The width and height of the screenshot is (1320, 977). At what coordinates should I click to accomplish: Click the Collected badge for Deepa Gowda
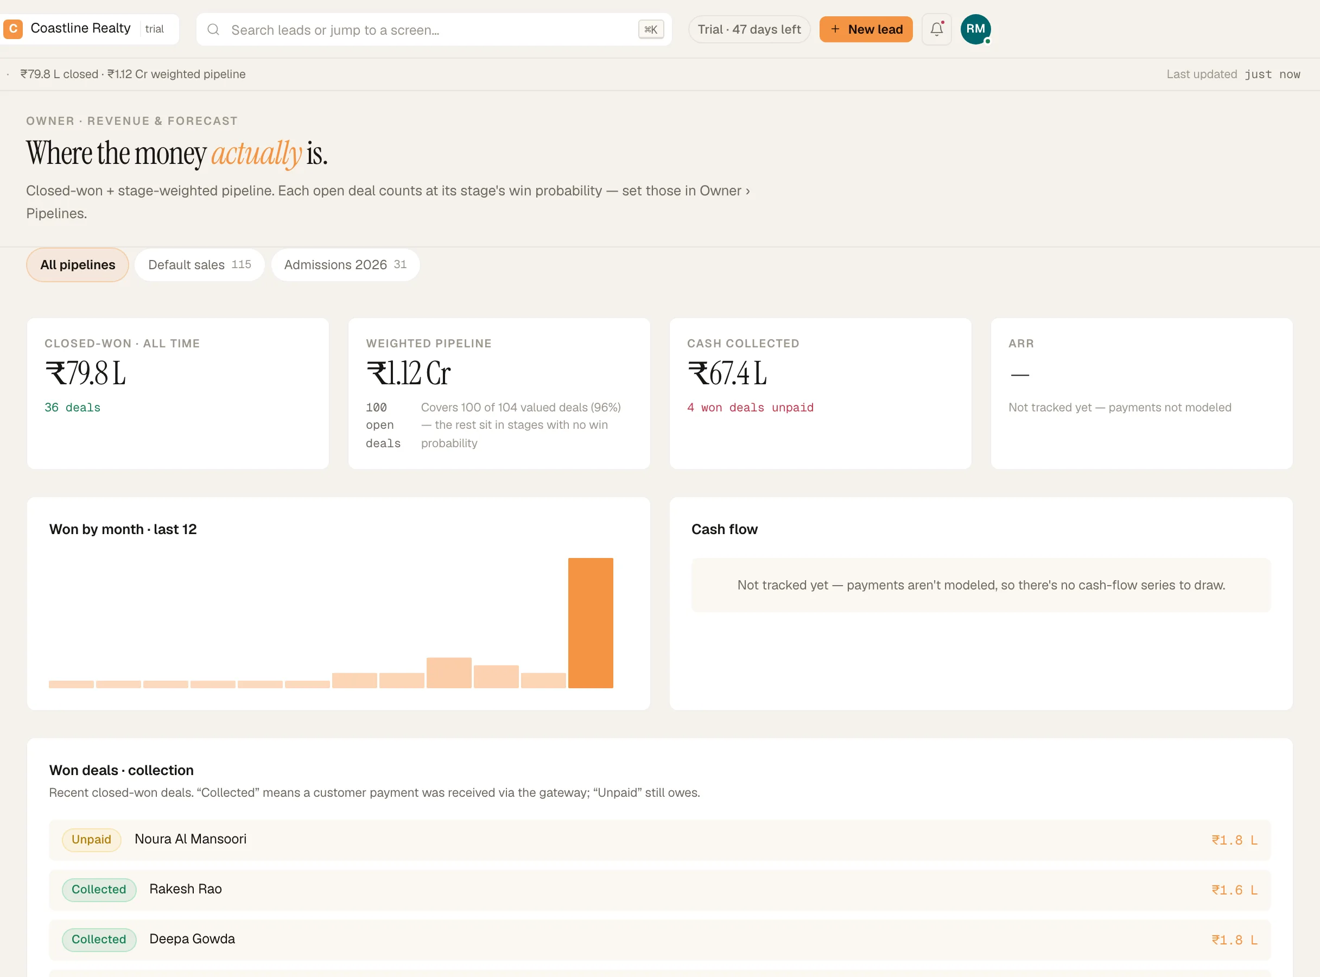click(x=99, y=939)
